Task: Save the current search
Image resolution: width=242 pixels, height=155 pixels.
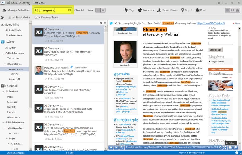Action: click(90, 10)
